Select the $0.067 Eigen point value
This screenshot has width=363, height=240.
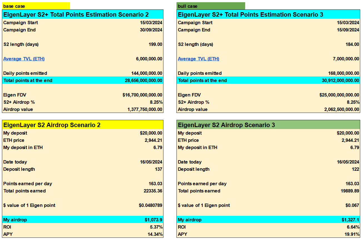pos(352,205)
